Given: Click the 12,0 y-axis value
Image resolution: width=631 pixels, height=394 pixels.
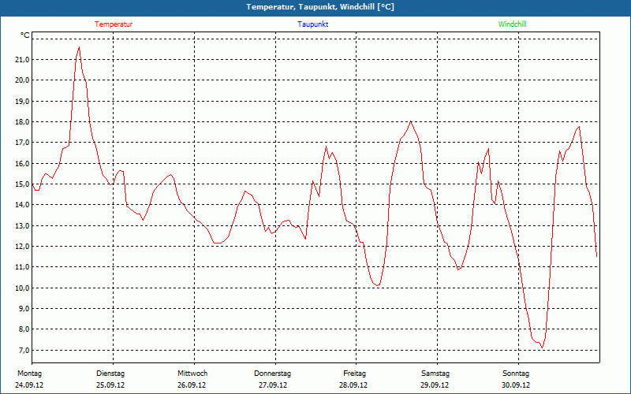Looking at the screenshot, I should click(23, 246).
